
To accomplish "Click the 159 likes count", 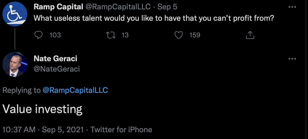I will coord(195,35).
